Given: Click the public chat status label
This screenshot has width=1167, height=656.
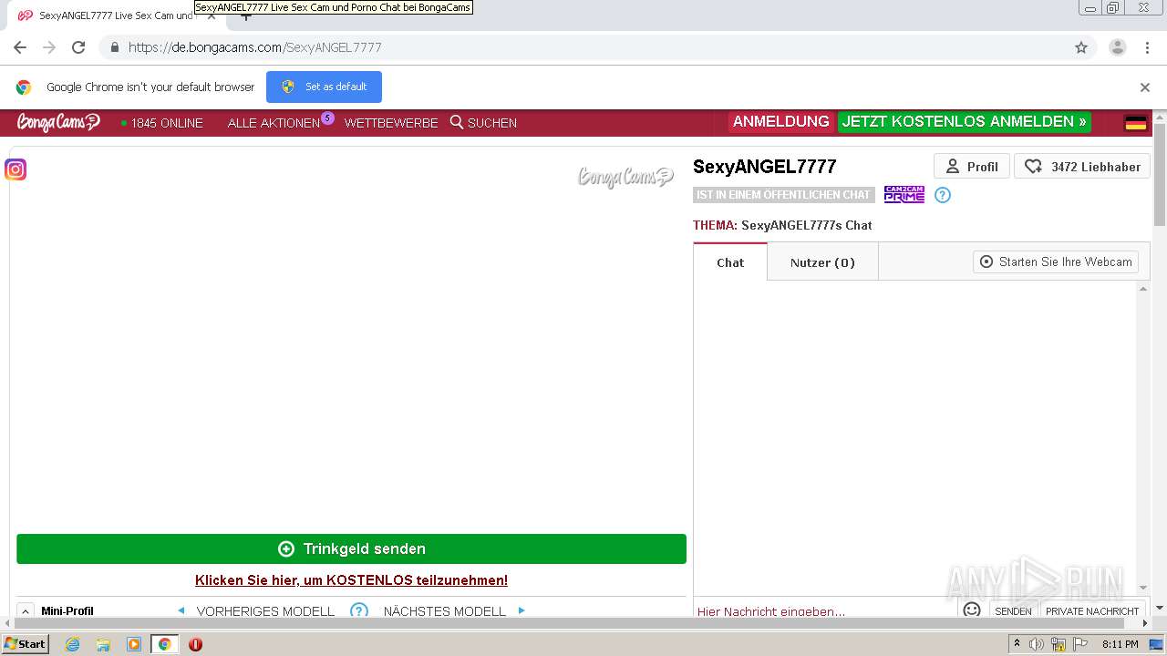Looking at the screenshot, I should [783, 195].
